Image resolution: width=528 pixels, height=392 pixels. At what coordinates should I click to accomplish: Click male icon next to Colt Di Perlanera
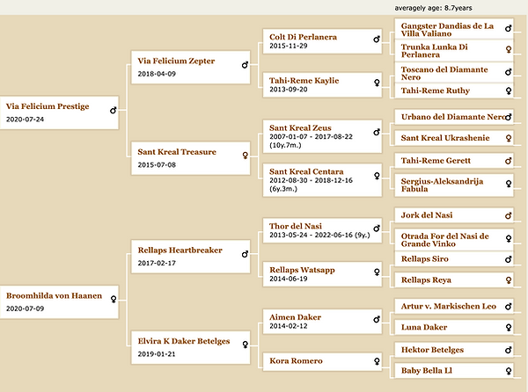[x=378, y=40]
